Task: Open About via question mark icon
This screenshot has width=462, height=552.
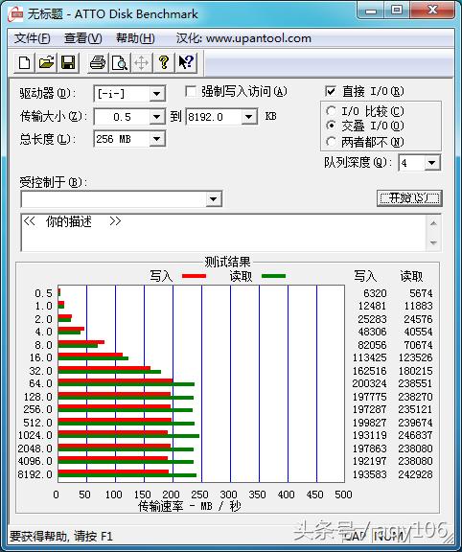Action: [x=163, y=63]
